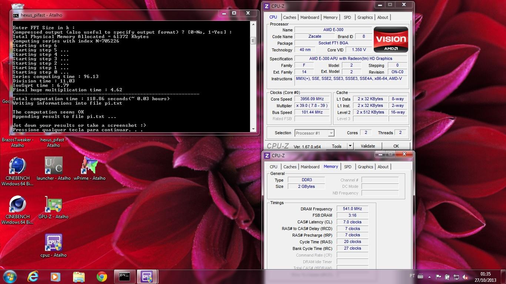Click the console vertical scrollbar thumb
This screenshot has height=284, width=506.
click(253, 41)
